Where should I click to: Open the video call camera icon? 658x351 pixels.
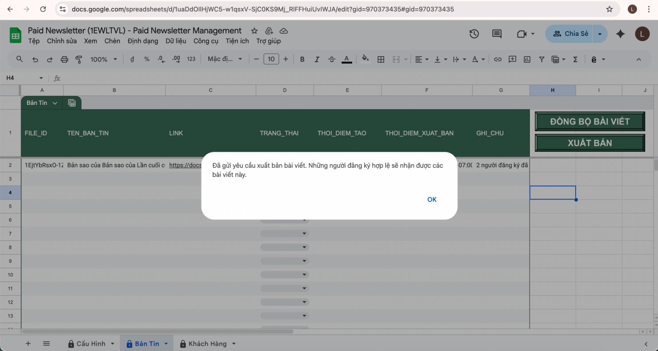point(521,34)
